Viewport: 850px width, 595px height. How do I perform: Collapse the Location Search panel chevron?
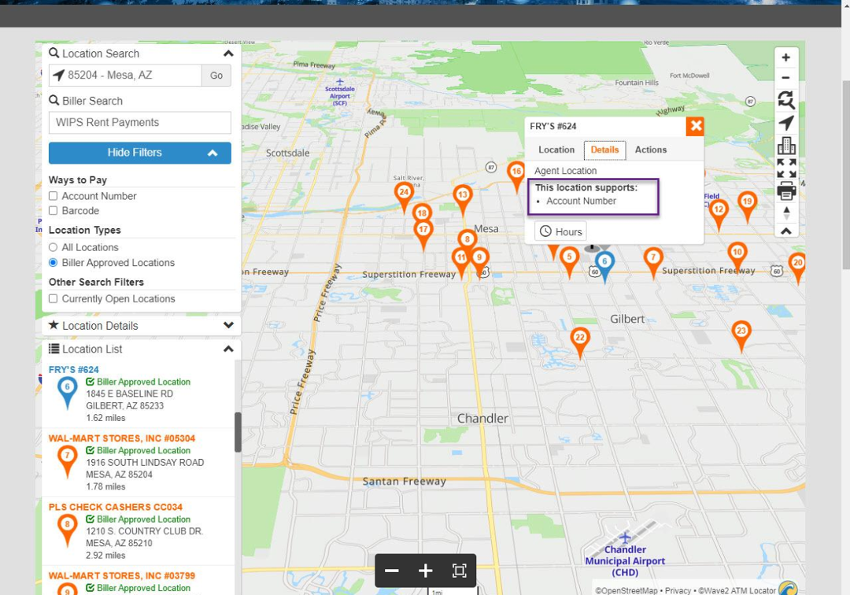pyautogui.click(x=228, y=54)
